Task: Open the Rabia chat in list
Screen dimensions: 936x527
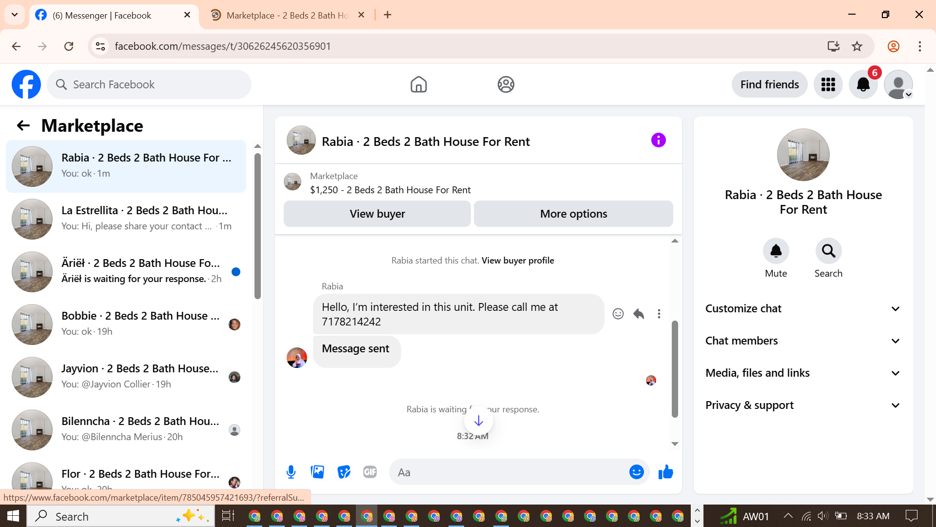Action: 126,166
